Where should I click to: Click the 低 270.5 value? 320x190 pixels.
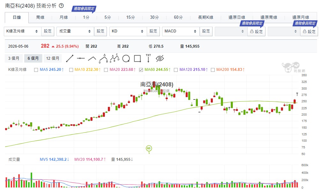click(x=156, y=46)
